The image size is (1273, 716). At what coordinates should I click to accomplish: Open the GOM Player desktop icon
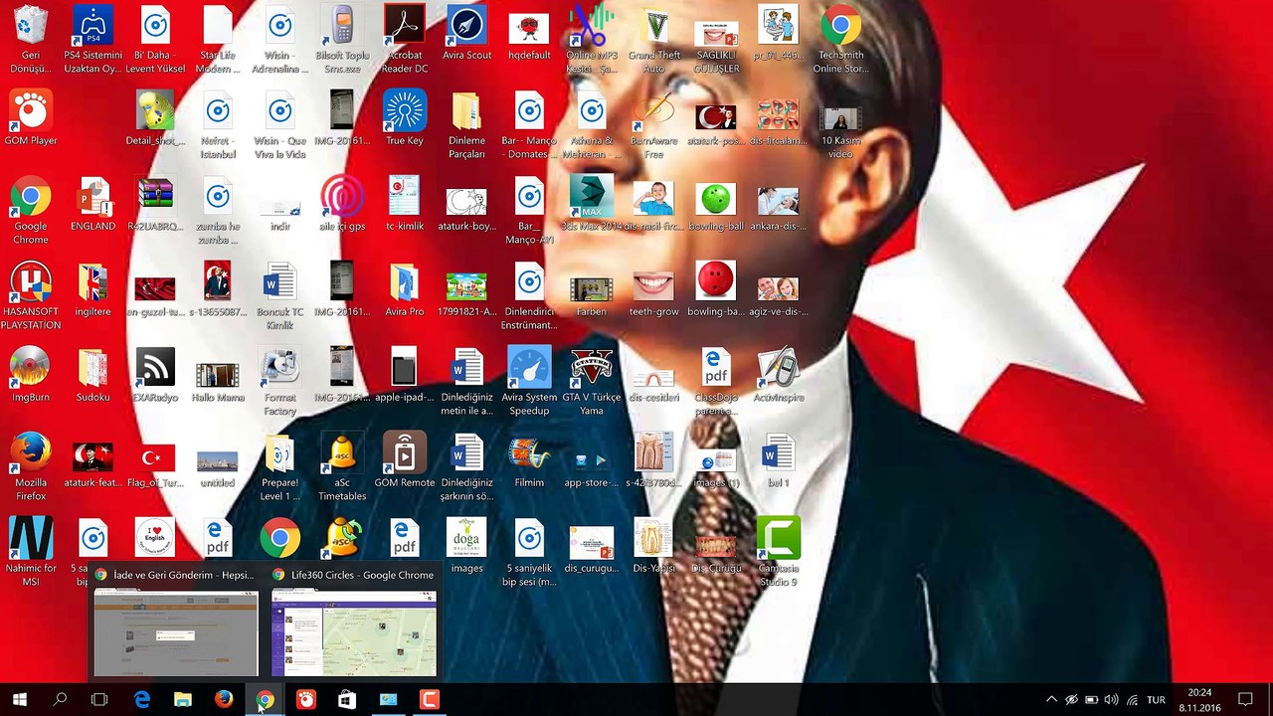(x=31, y=118)
